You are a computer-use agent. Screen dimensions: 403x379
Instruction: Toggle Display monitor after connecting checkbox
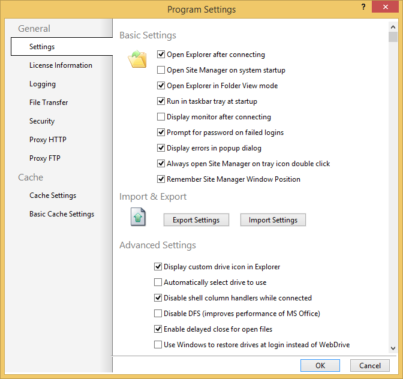161,117
